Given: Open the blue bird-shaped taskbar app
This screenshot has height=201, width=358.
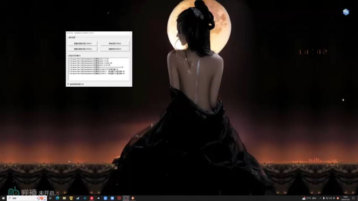Looking at the screenshot, I should coord(112,198).
